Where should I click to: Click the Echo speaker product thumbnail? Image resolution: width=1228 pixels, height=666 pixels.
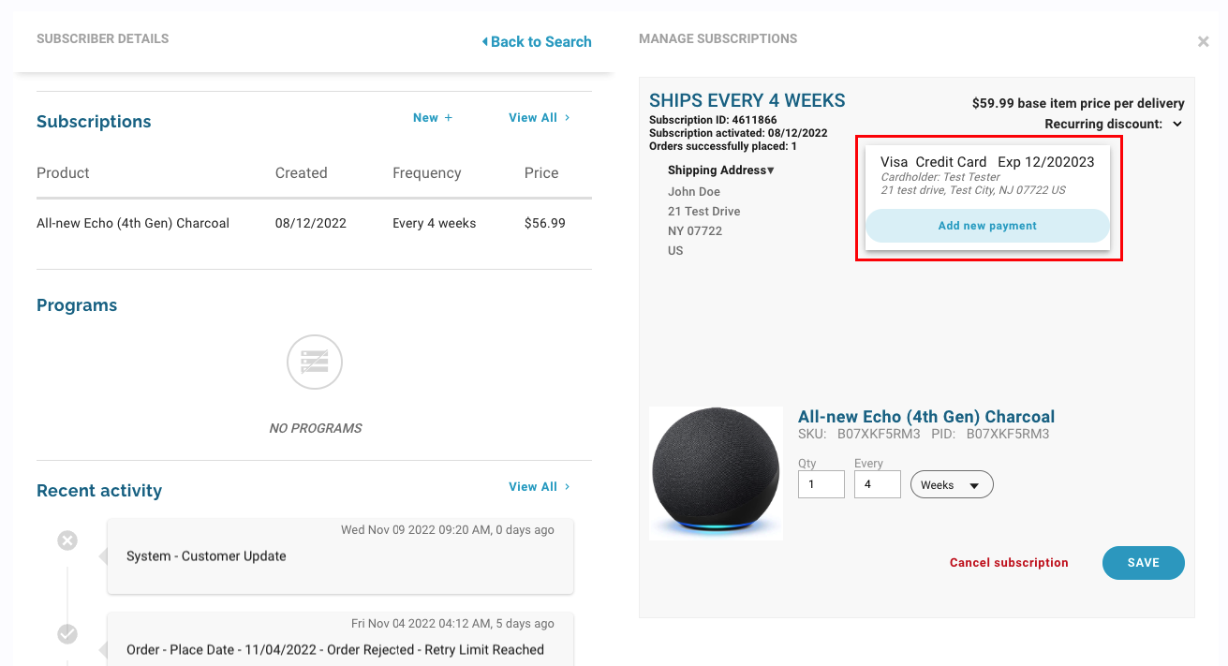click(716, 473)
